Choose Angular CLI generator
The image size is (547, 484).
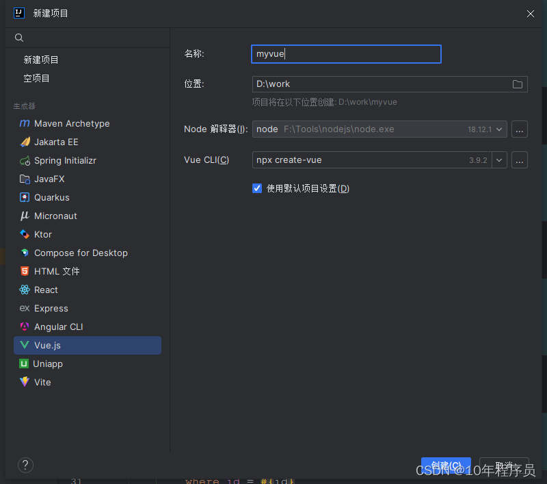click(88, 327)
